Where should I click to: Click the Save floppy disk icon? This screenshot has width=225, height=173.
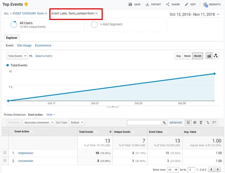pos(130,4)
